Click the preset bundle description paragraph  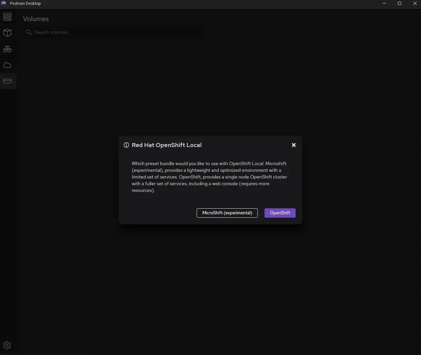tap(209, 177)
